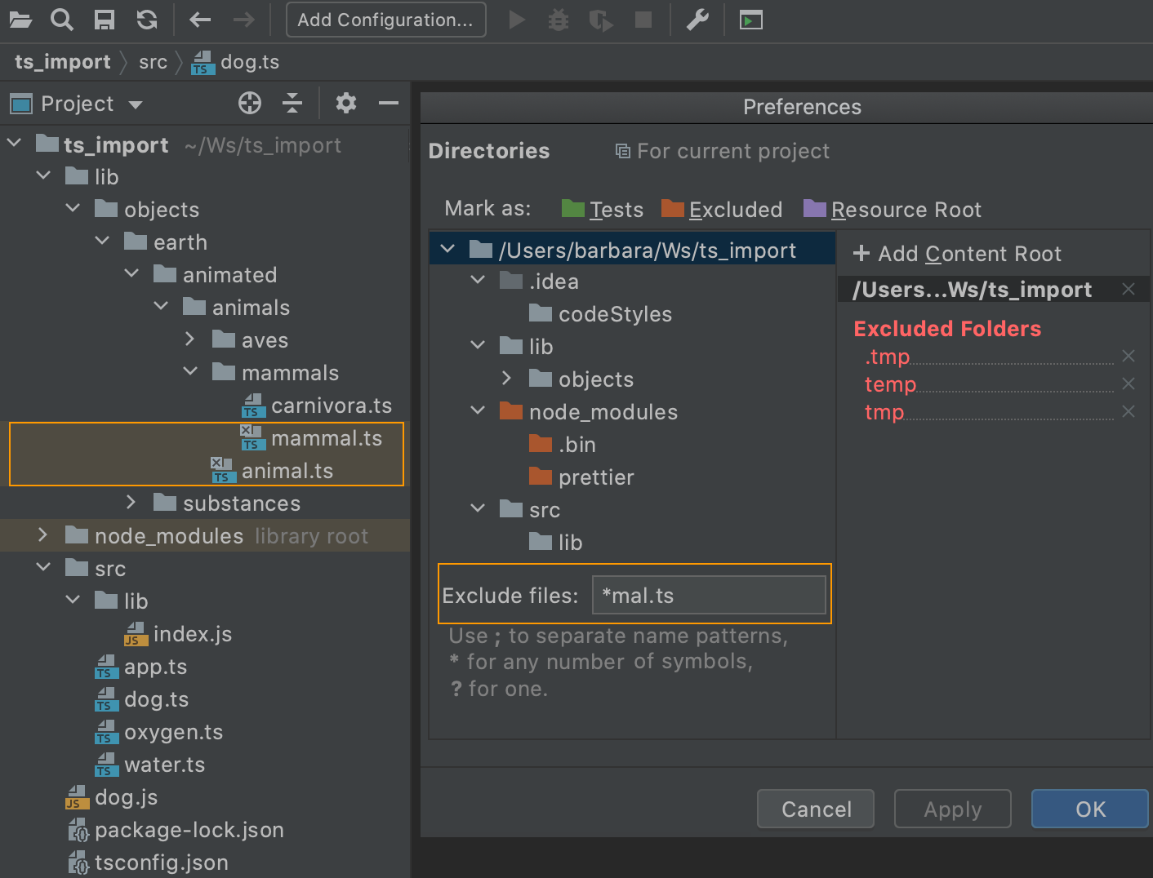Open settings via wrench icon
Image resolution: width=1153 pixels, height=878 pixels.
(x=697, y=20)
